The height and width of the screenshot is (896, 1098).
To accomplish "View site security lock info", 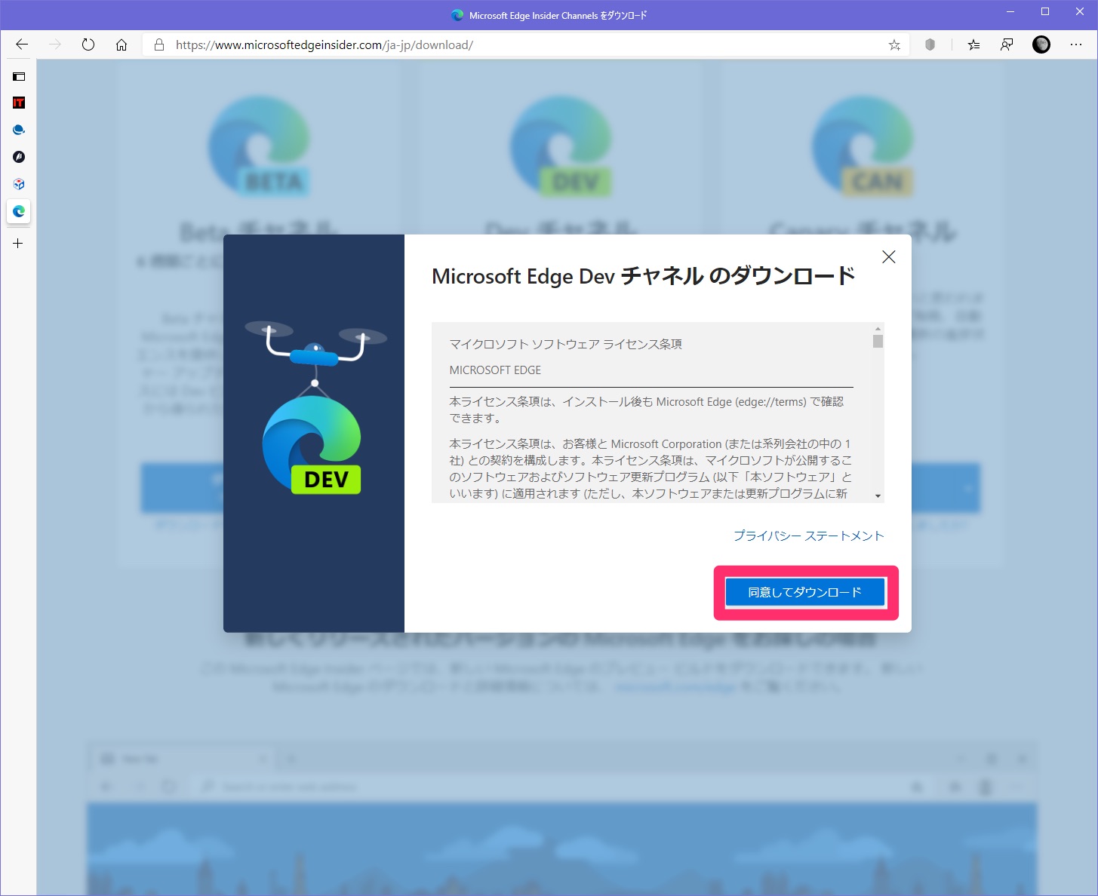I will coord(159,44).
